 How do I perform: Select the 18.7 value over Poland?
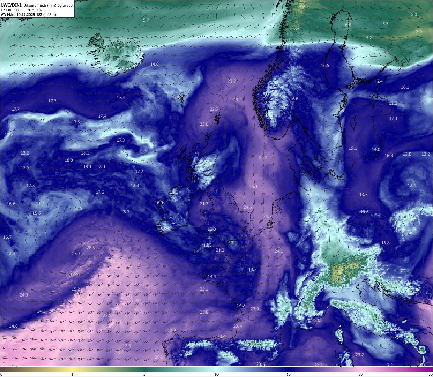click(363, 195)
